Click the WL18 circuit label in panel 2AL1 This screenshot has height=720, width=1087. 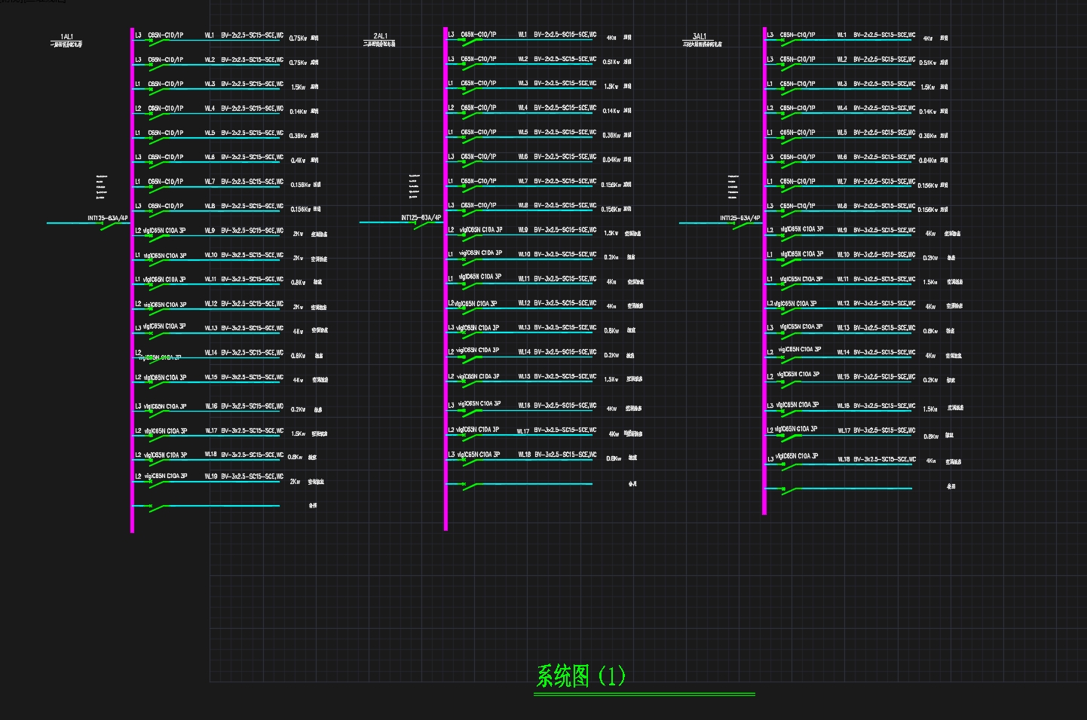[x=524, y=455]
